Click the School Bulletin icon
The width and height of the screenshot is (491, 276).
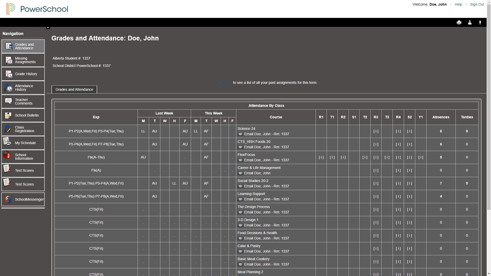[9, 115]
